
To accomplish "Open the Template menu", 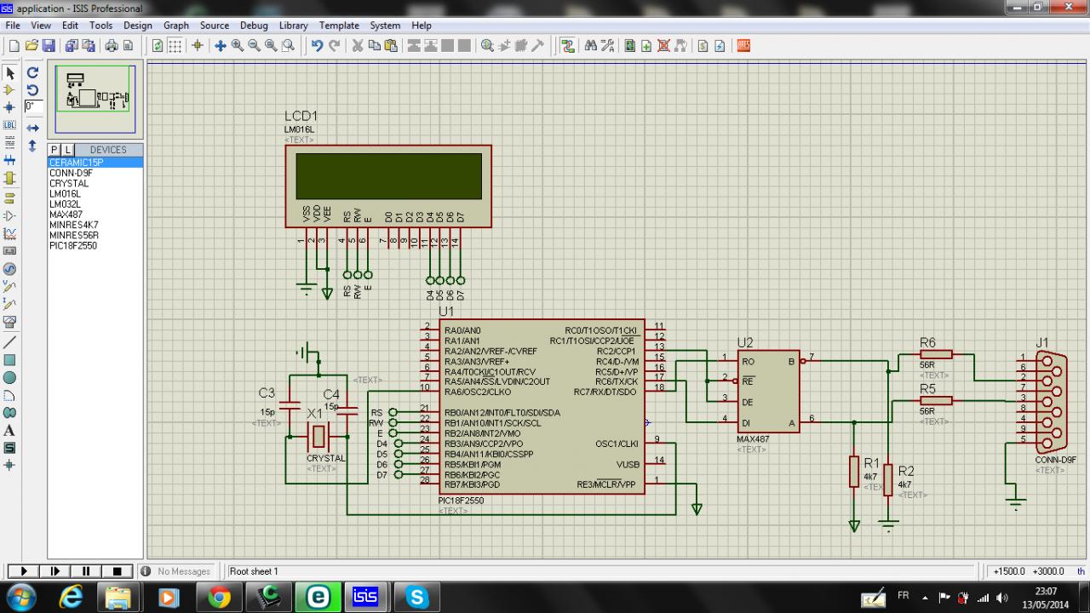I will pyautogui.click(x=339, y=26).
